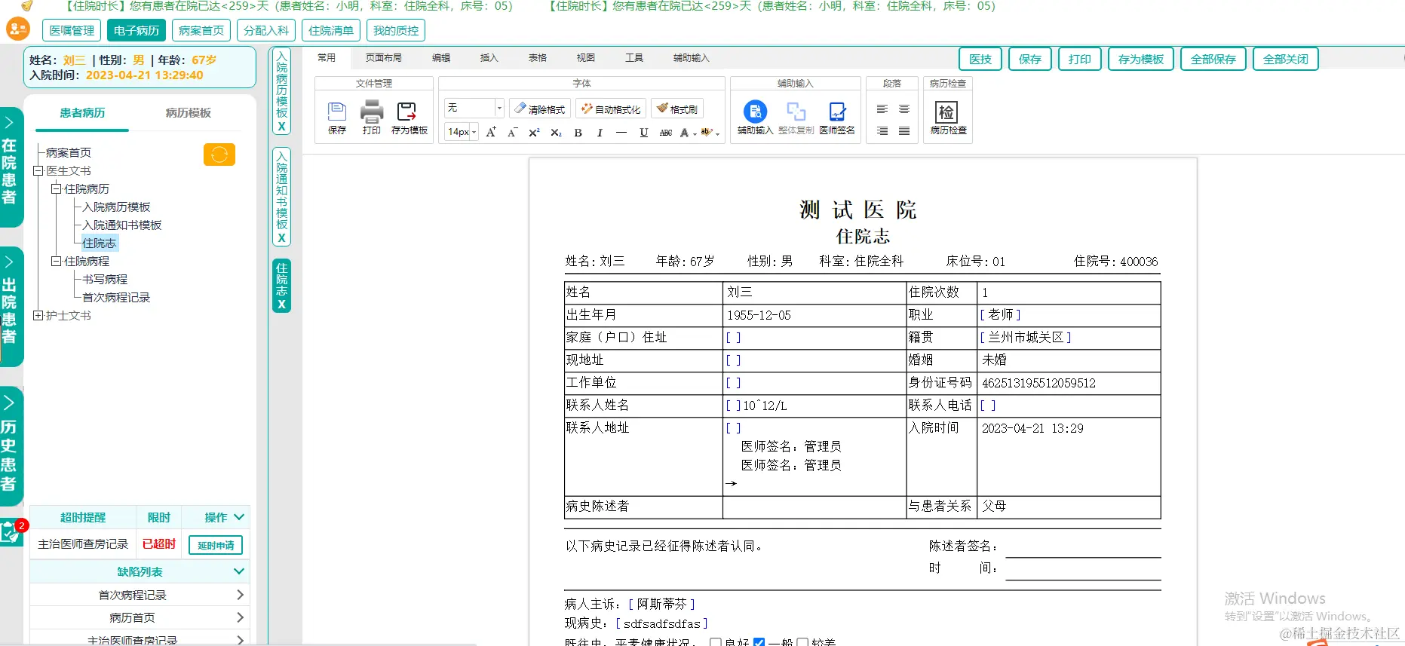Decrease font size with A- icon
Viewport: 1405px width, 646px height.
click(512, 133)
